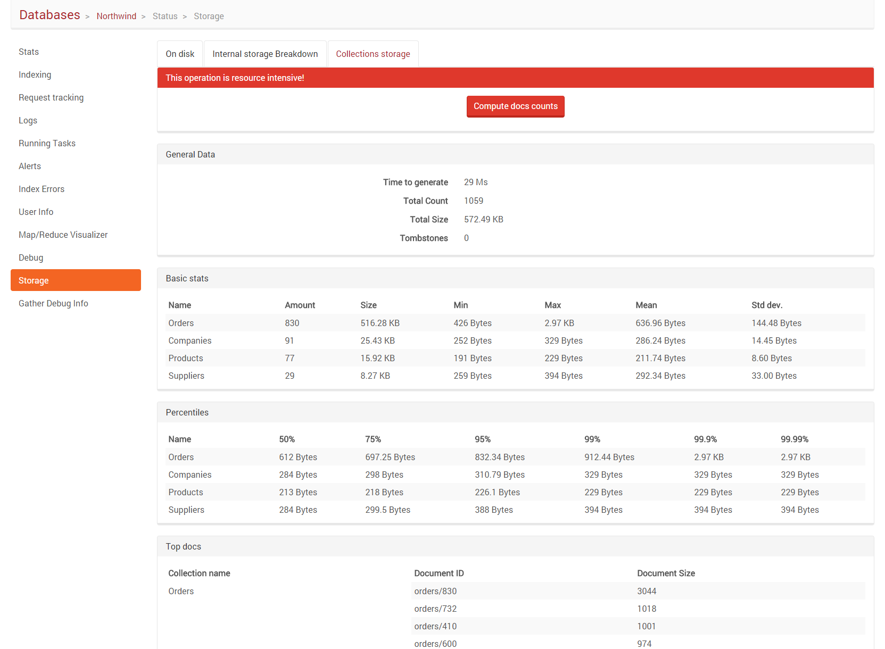Viewport: 885px width, 649px height.
Task: Click the resource intensive warning banner
Action: [x=515, y=78]
